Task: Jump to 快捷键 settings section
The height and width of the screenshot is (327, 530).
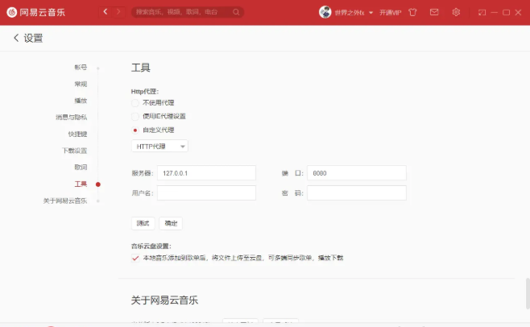Action: 78,134
